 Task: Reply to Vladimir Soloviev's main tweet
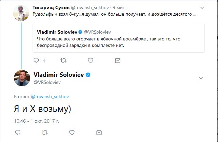(x=17, y=132)
